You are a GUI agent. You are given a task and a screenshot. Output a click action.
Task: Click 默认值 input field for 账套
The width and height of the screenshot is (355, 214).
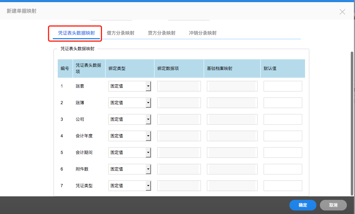click(283, 86)
